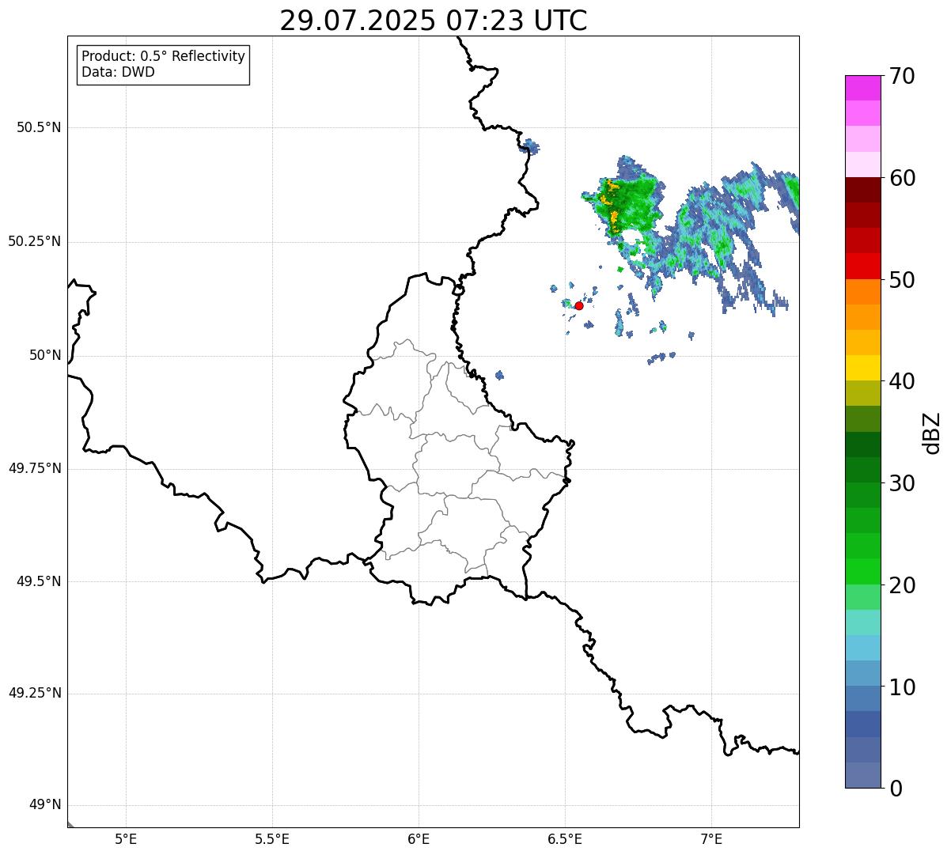Click the 5.5°E longitude label

pos(272,838)
